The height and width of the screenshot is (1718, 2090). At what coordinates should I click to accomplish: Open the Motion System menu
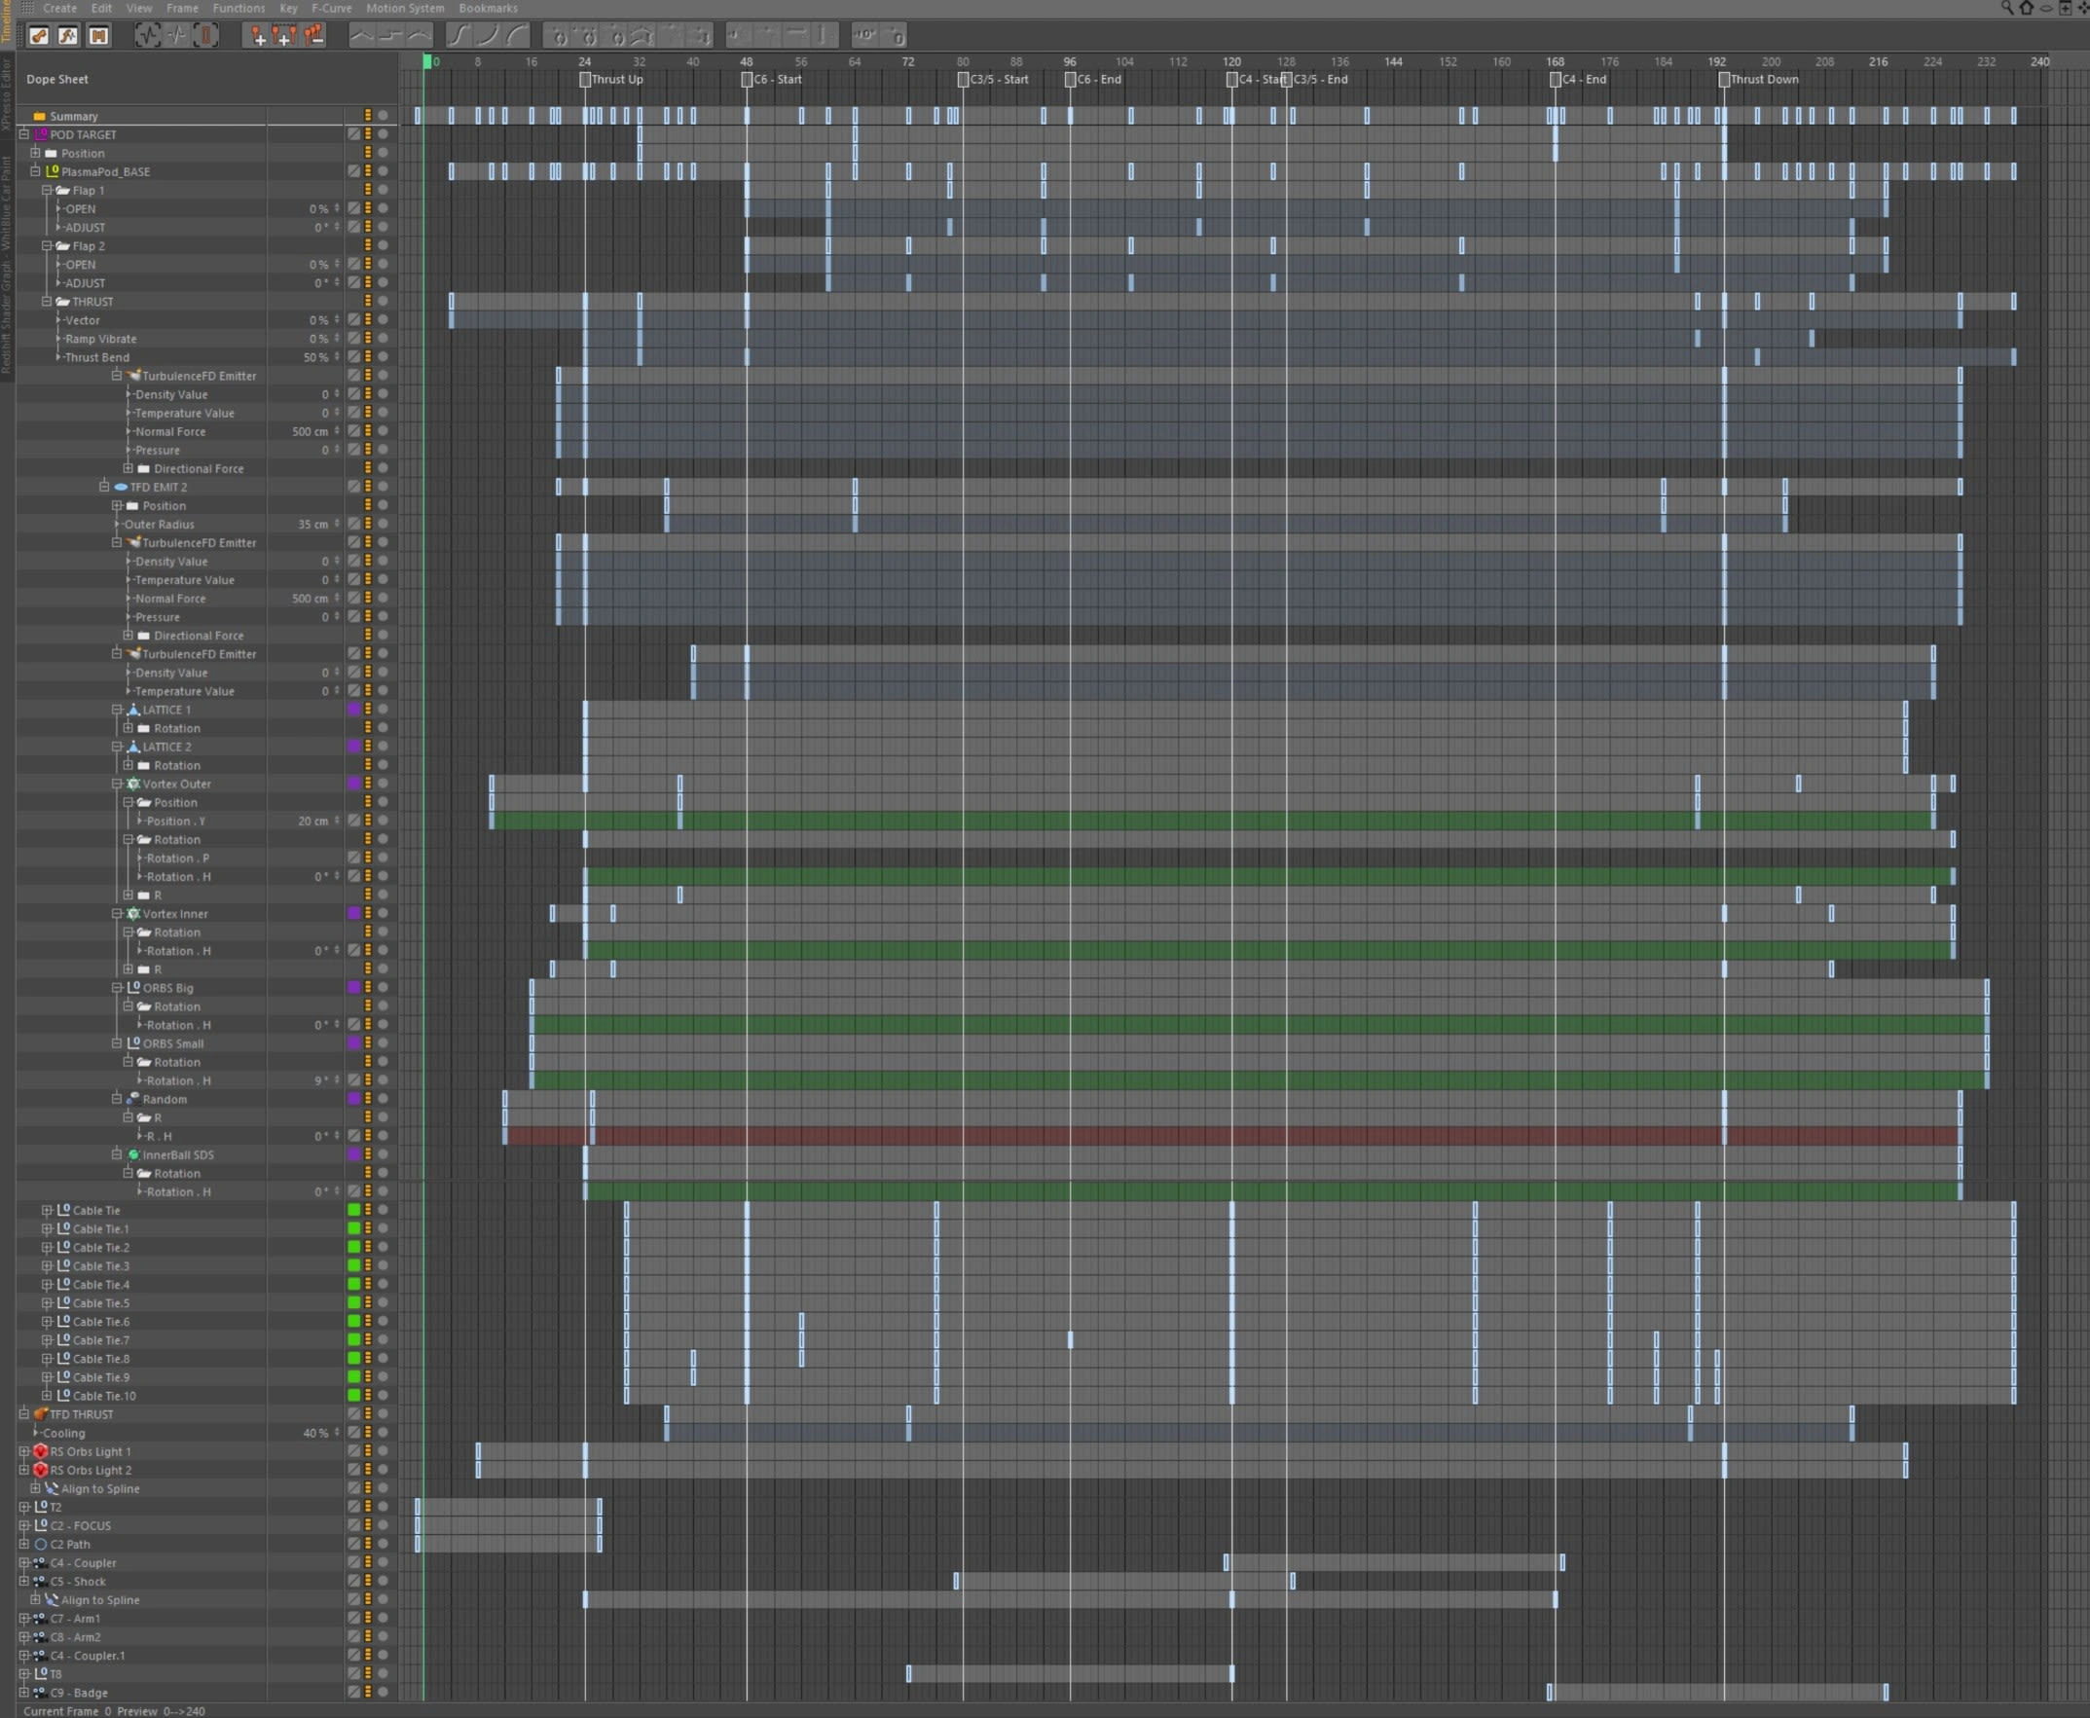point(405,8)
